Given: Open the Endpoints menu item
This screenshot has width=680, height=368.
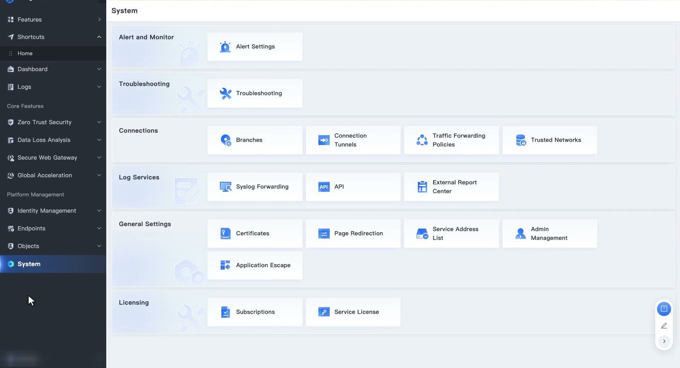Looking at the screenshot, I should [x=53, y=228].
